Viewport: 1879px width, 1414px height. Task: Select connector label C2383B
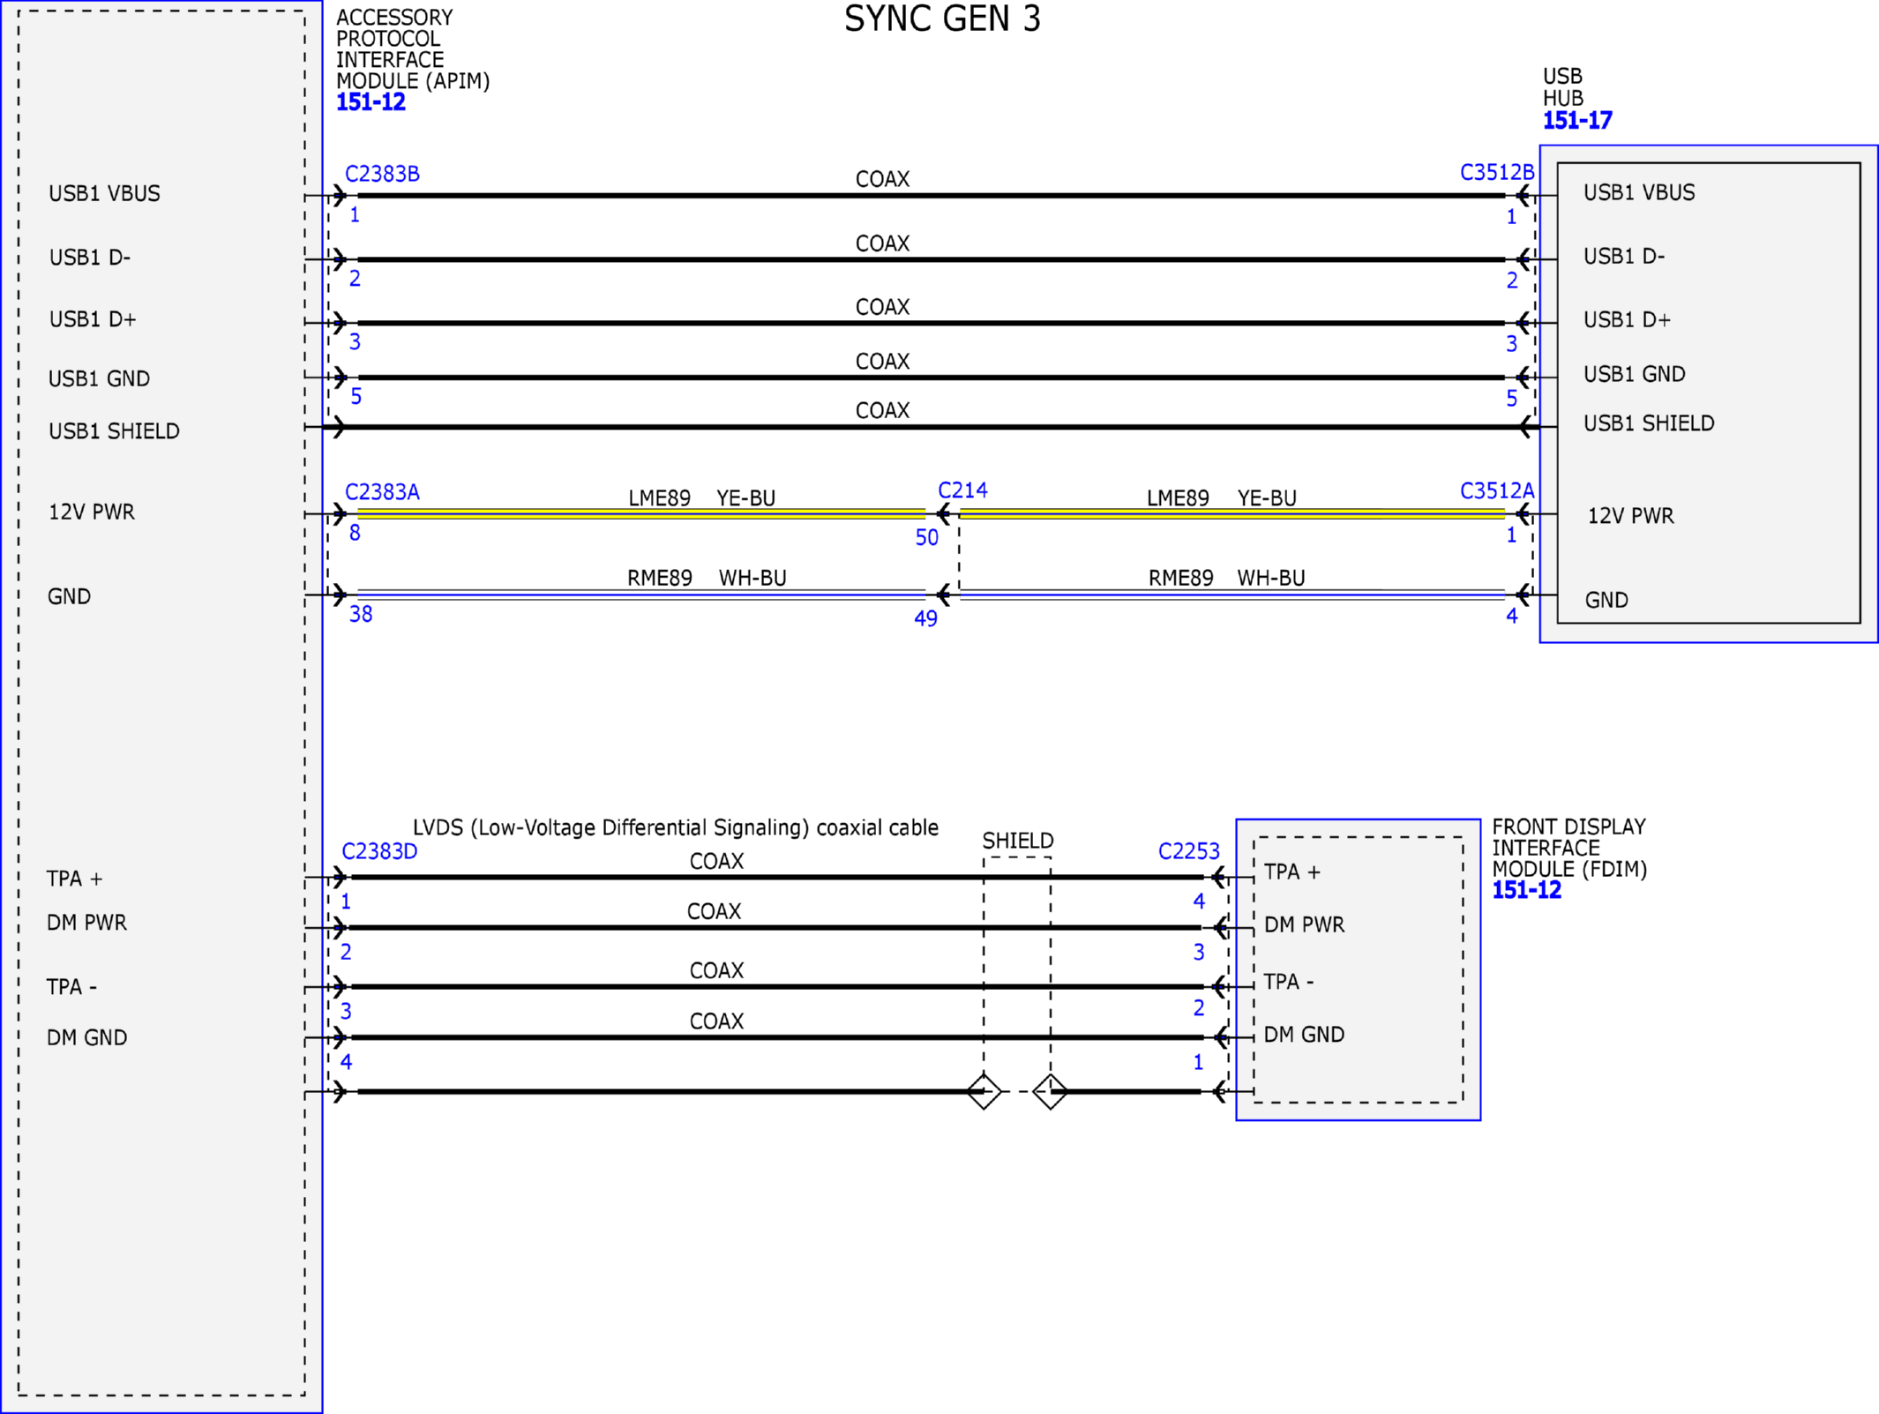pos(382,174)
